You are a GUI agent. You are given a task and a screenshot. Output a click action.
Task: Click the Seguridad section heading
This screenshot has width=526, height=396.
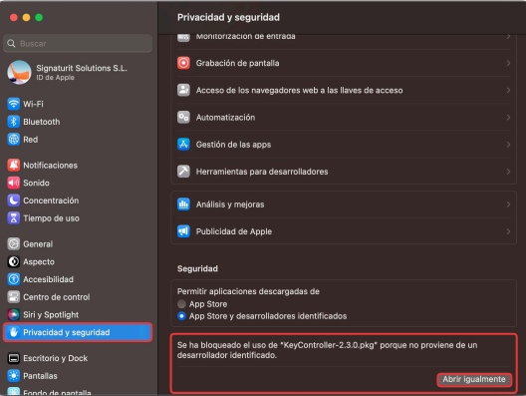197,268
